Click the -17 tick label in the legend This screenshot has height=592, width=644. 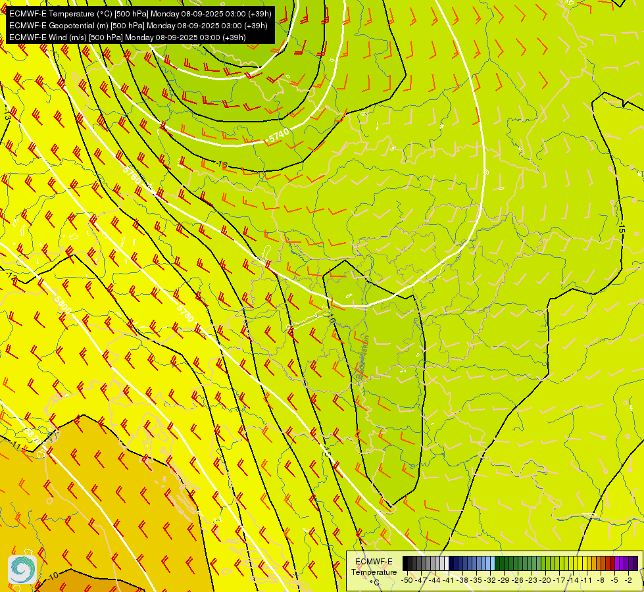(x=559, y=580)
